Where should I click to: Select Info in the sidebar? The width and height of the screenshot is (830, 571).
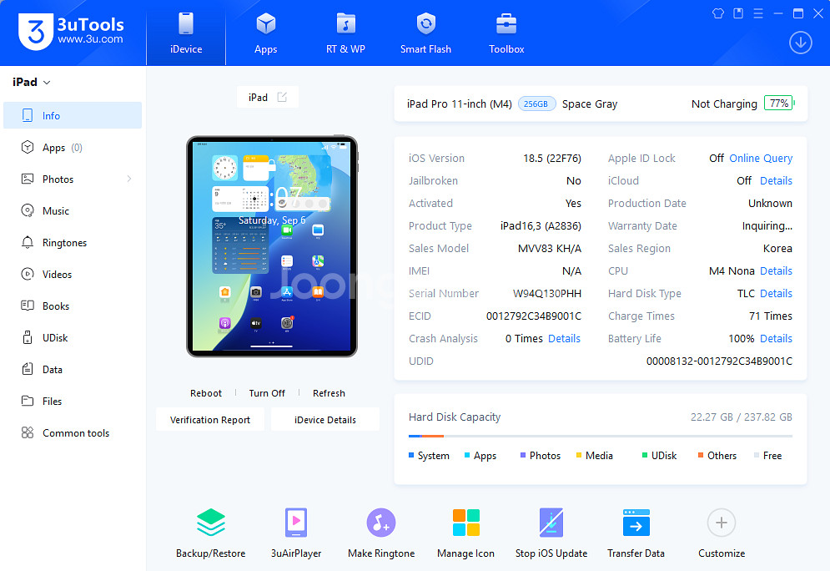tap(73, 115)
